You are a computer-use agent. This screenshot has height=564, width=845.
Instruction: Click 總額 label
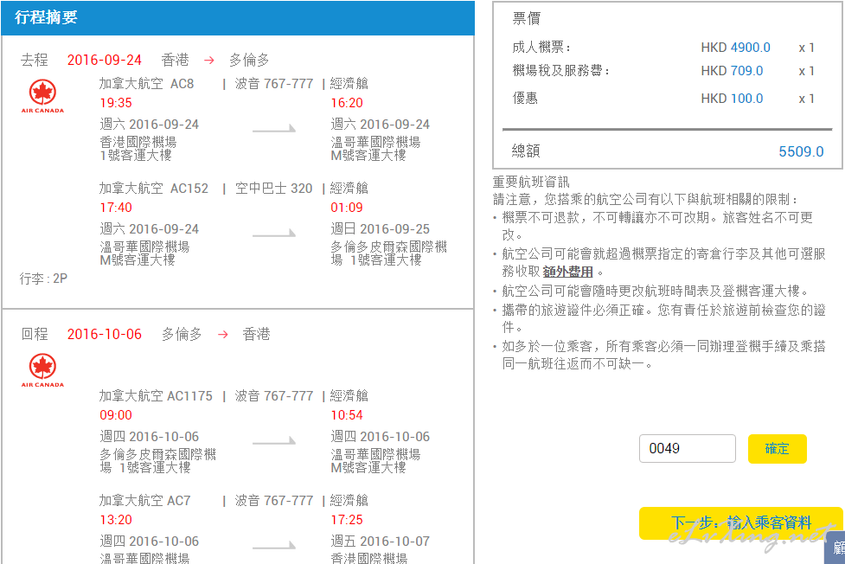[526, 151]
